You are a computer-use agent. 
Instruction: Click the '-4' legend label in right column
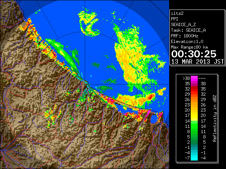[x=203, y=158]
